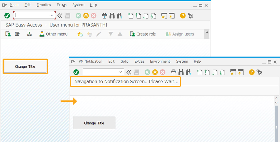The width and height of the screenshot is (280, 142).
Task: Click Create New Session icon in PM Notification window
Action: click(x=233, y=72)
